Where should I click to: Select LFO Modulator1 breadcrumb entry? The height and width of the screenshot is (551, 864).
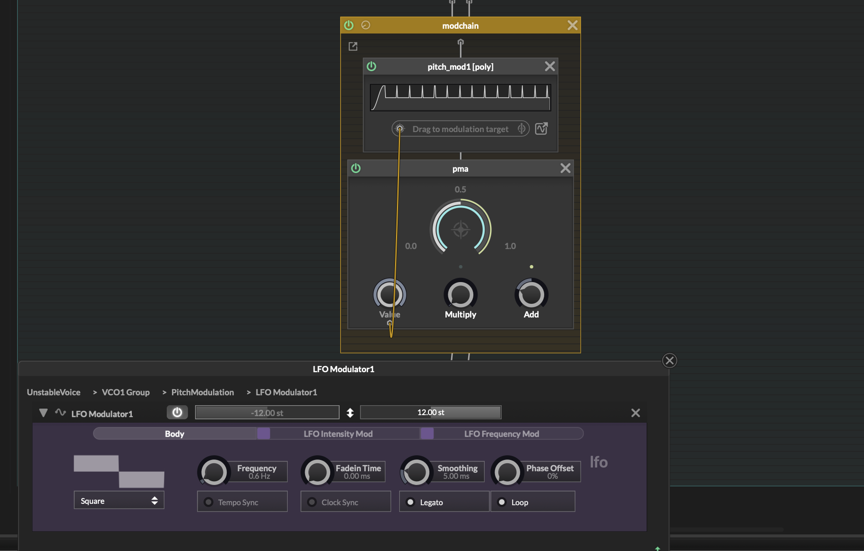coord(286,392)
